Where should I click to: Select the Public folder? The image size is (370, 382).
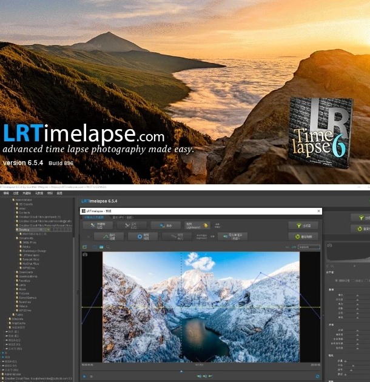[19, 315]
